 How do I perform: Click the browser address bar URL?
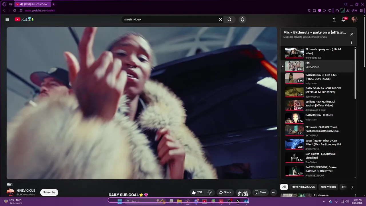tap(40, 11)
